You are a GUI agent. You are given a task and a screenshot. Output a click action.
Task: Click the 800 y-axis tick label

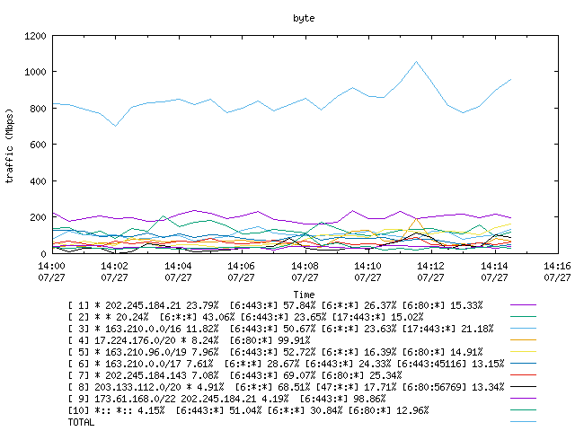pyautogui.click(x=38, y=109)
